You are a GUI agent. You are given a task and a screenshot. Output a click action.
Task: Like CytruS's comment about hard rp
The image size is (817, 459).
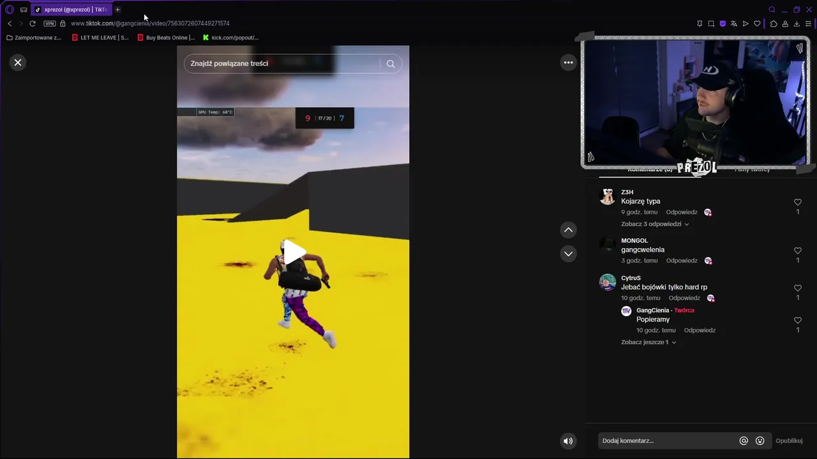[797, 288]
